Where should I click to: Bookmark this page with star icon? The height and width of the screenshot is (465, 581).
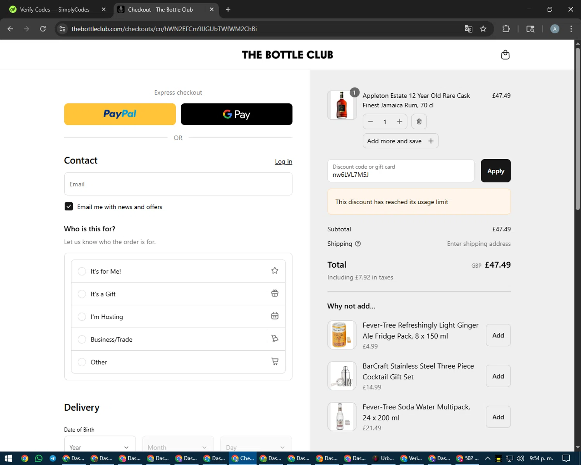pyautogui.click(x=483, y=29)
